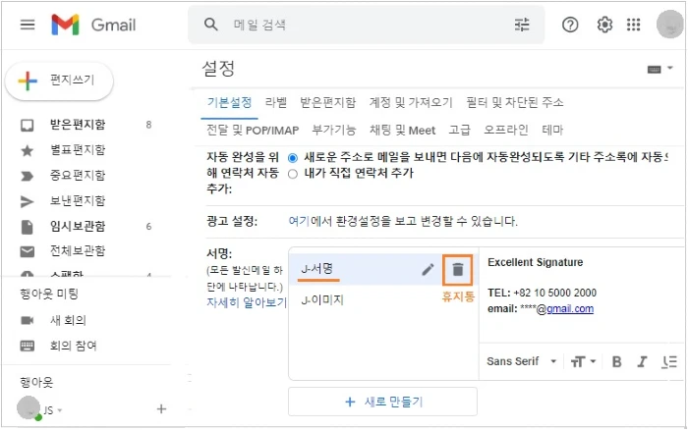The width and height of the screenshot is (688, 430).
Task: Click the 여기 ad settings link
Action: point(299,221)
